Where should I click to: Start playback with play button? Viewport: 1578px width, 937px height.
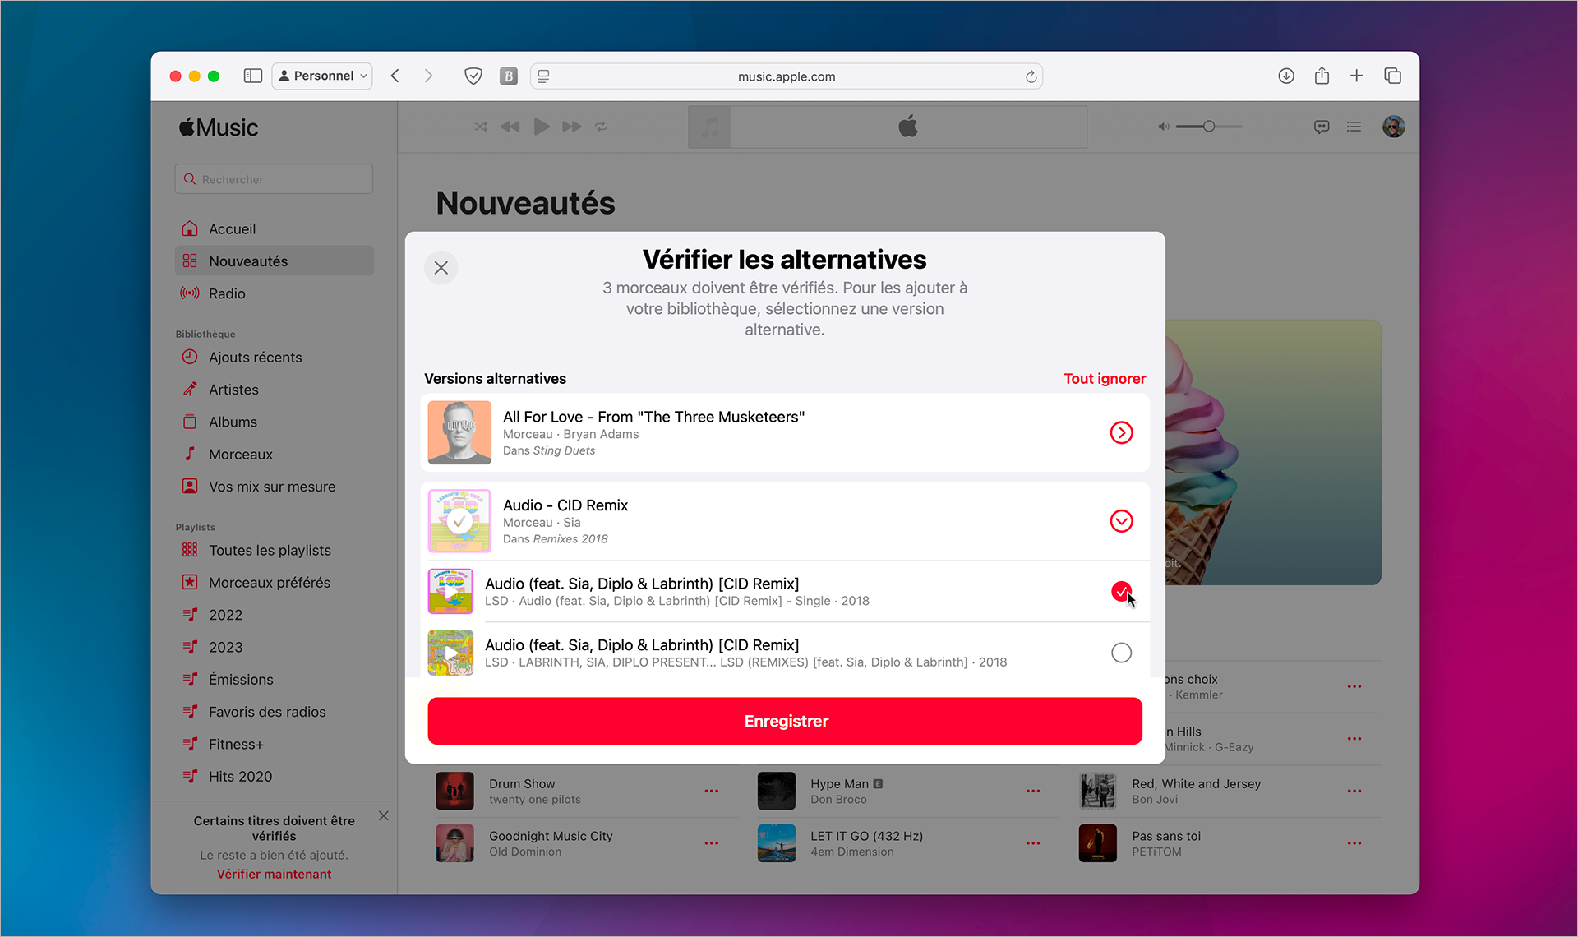[x=541, y=127]
